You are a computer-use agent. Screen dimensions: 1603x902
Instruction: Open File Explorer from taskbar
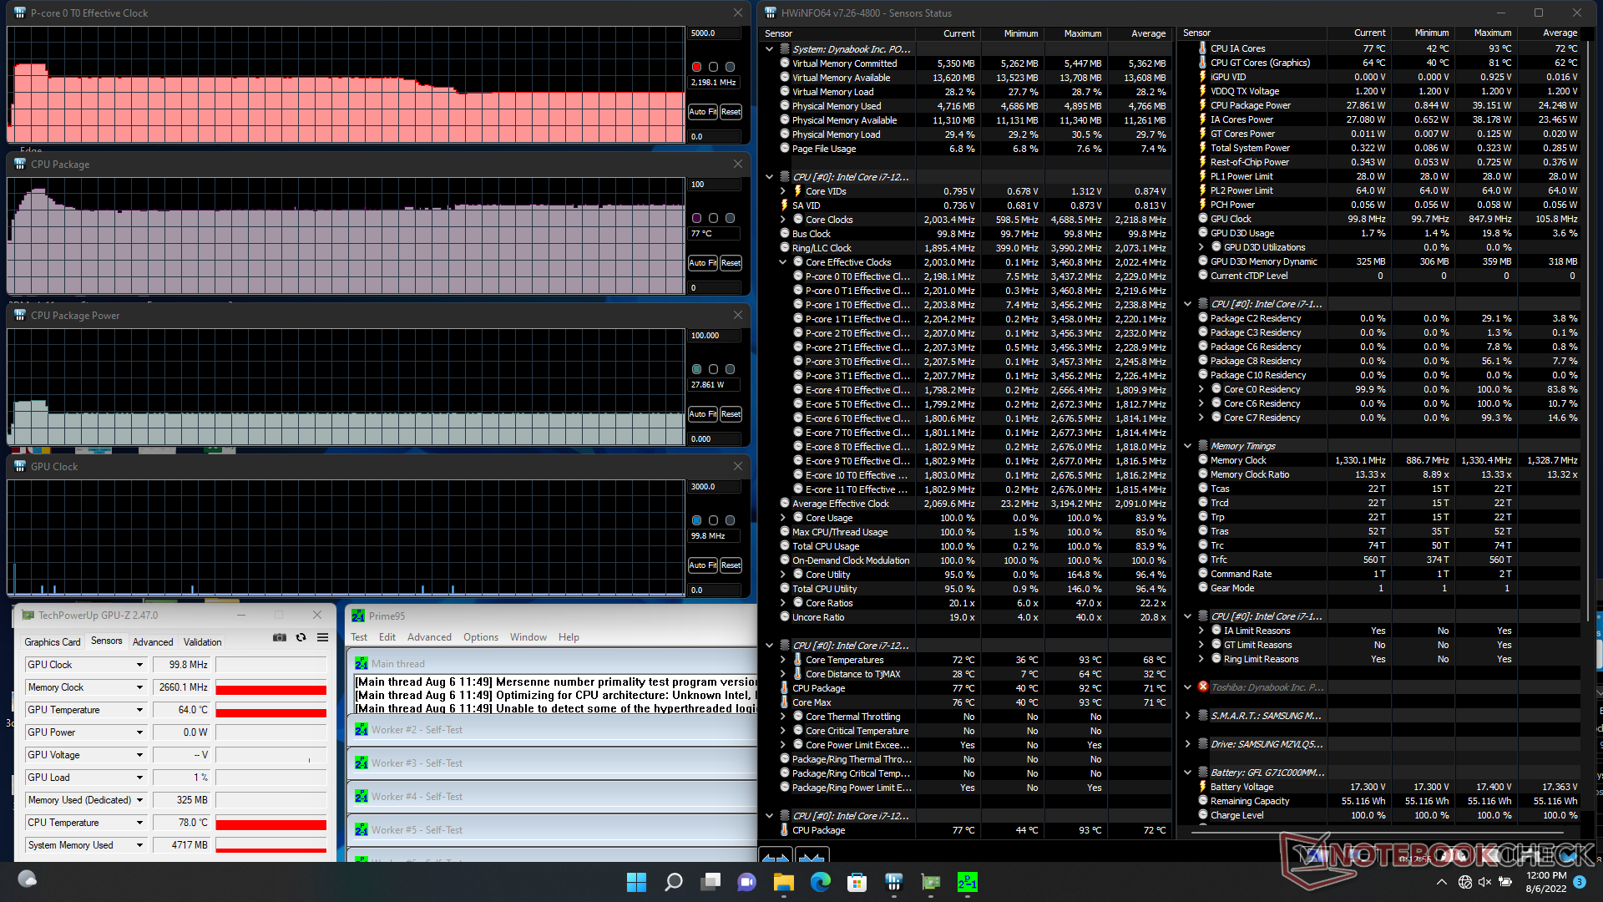tap(783, 882)
